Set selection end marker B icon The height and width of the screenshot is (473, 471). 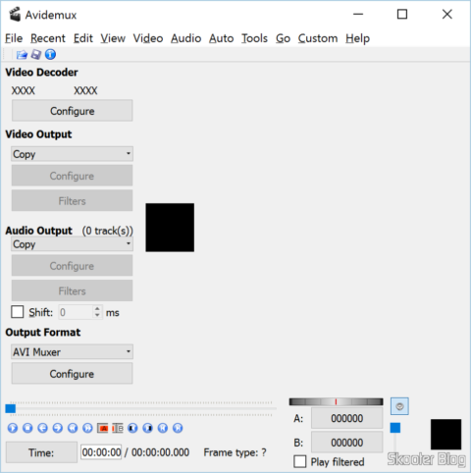pyautogui.click(x=118, y=428)
